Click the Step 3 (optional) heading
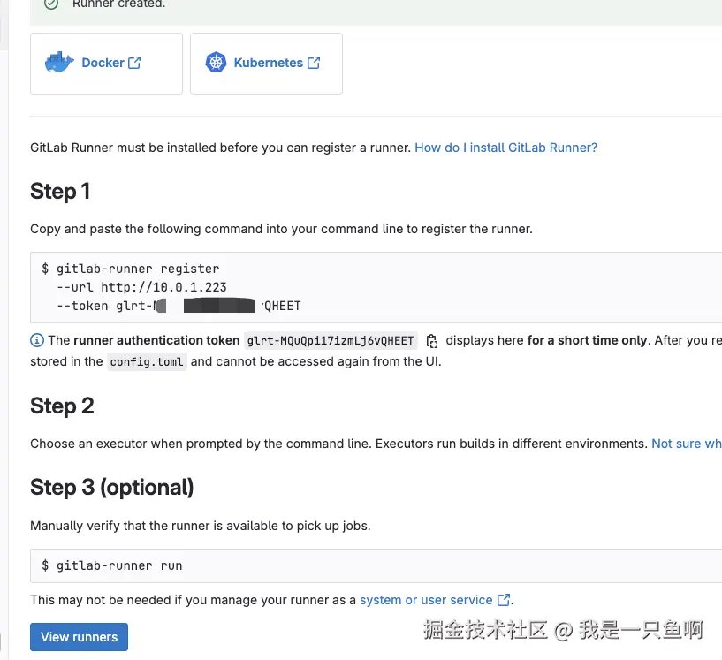This screenshot has height=660, width=722. 112,488
